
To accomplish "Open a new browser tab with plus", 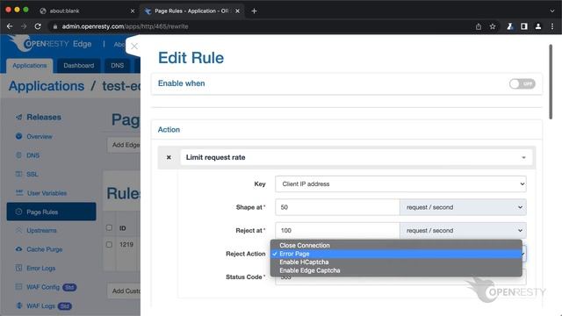I will tap(254, 11).
